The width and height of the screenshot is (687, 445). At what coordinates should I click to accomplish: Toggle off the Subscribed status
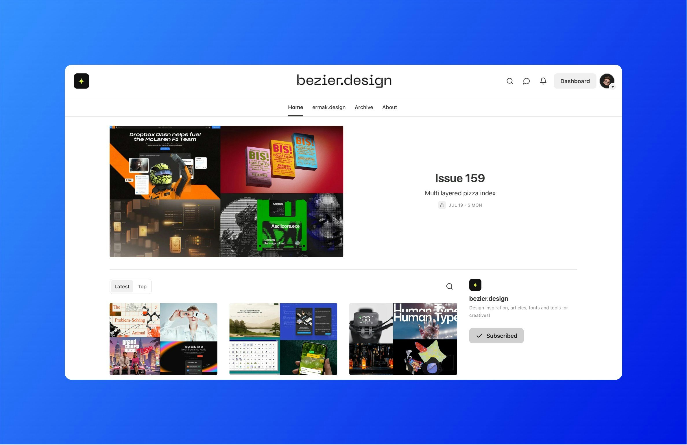click(x=496, y=335)
